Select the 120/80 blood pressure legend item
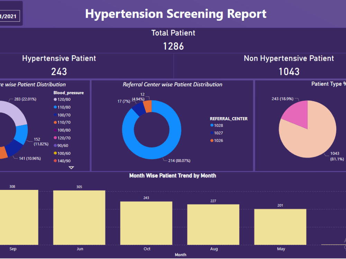346x259 pixels. [x=62, y=99]
